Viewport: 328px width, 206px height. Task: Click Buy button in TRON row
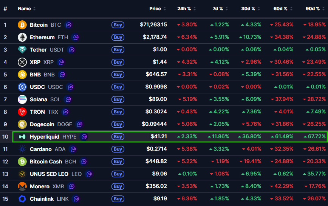point(118,112)
